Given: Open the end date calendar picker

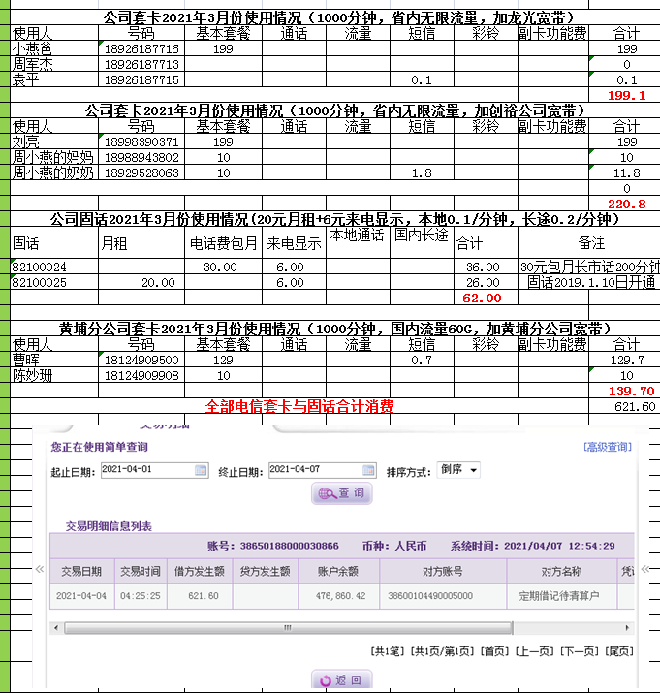Looking at the screenshot, I should [x=367, y=470].
